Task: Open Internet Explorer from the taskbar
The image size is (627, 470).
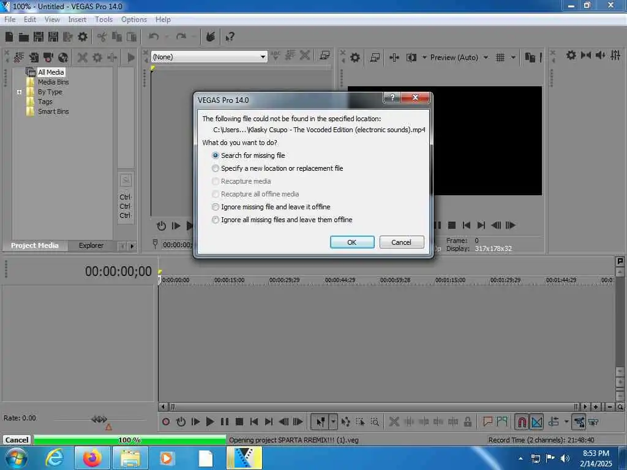Action: pos(54,458)
